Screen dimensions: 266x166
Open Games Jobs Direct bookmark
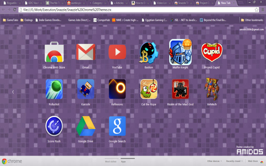[79, 20]
